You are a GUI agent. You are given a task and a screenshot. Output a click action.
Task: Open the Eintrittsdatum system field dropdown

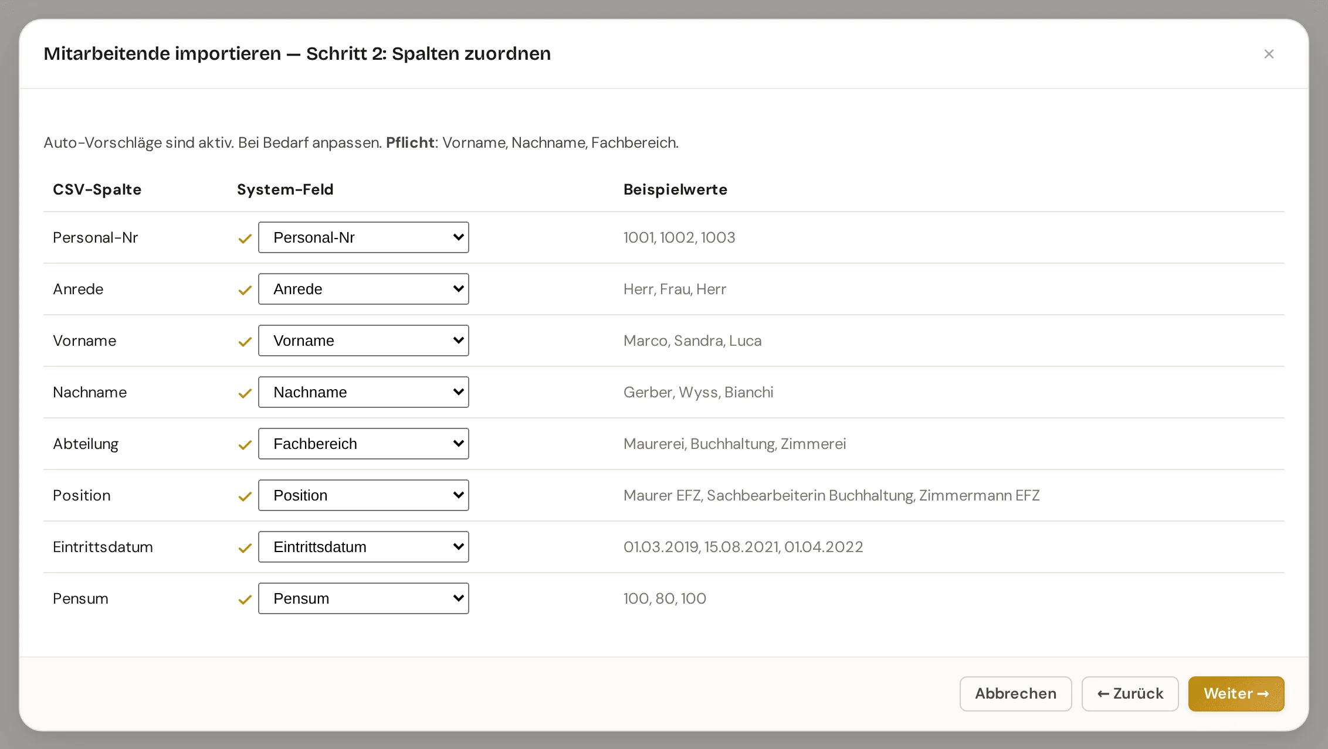[x=364, y=547]
